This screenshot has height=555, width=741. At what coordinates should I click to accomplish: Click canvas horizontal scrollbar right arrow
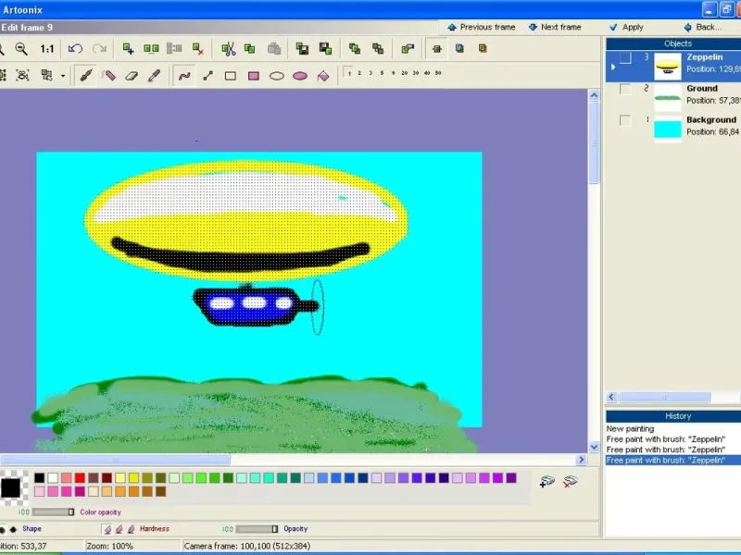point(582,460)
